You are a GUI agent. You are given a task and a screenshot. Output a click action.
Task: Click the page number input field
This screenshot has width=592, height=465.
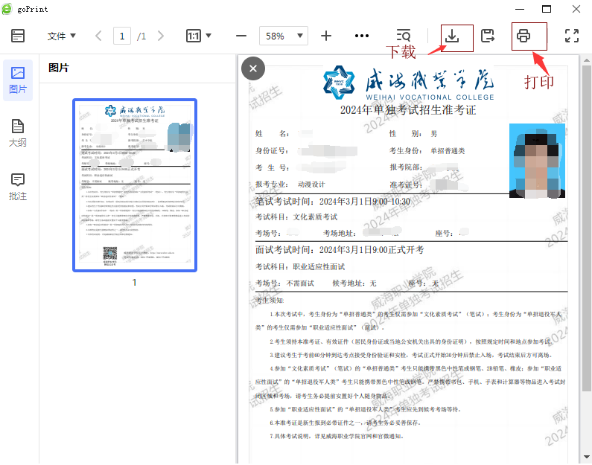pyautogui.click(x=121, y=36)
